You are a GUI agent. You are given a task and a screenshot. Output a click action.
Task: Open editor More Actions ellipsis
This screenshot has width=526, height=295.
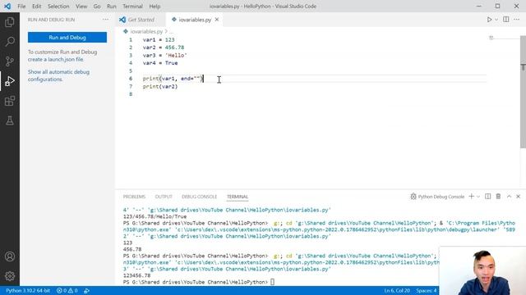coord(517,20)
